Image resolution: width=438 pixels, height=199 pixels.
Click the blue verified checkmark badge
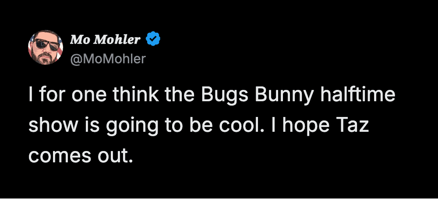point(153,40)
